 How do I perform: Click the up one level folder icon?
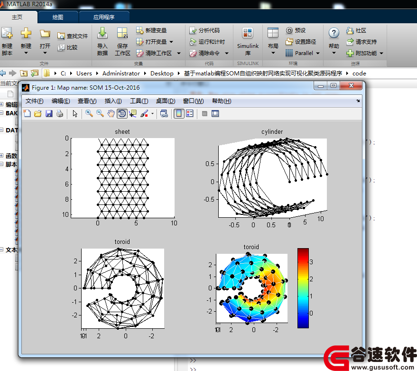(24, 73)
